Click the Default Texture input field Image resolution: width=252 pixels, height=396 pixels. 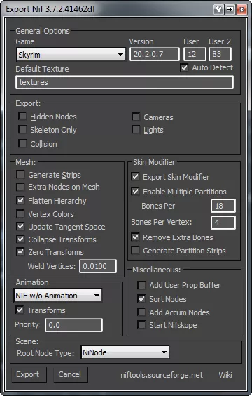click(125, 82)
